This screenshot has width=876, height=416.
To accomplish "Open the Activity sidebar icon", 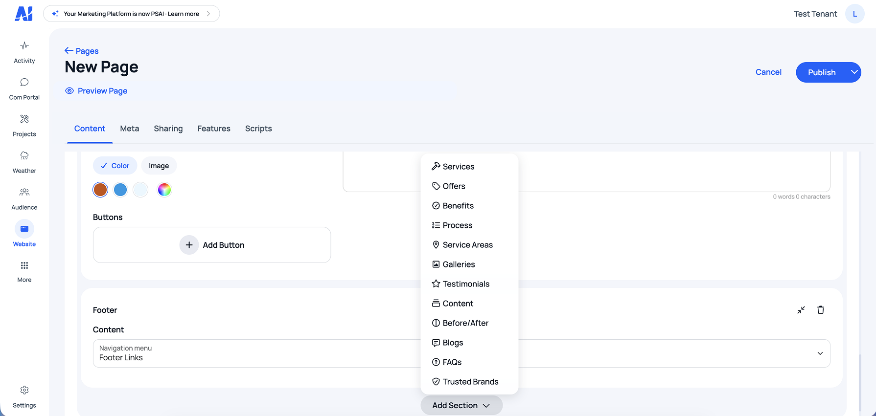I will click(x=24, y=46).
